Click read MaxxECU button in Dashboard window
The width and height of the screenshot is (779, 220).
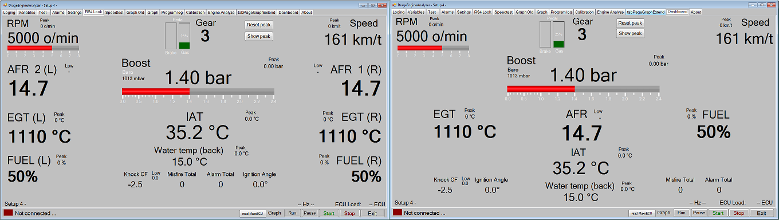coord(642,213)
